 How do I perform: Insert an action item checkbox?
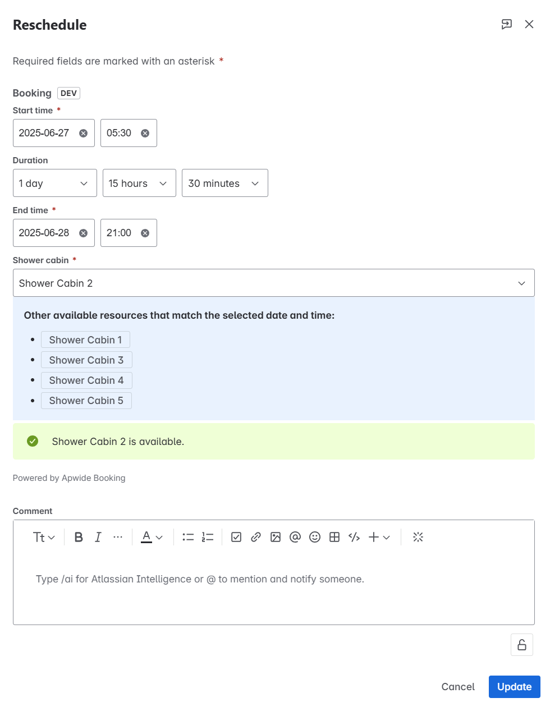click(236, 537)
